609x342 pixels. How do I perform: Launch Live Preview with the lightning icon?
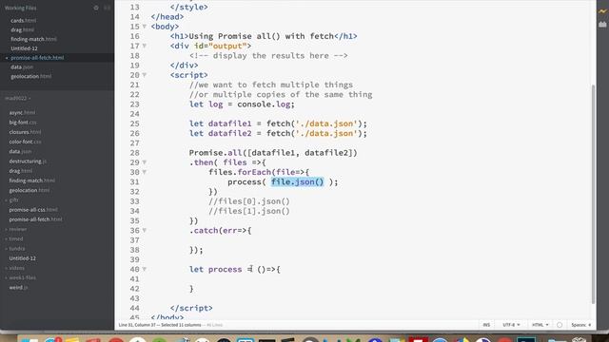pyautogui.click(x=602, y=11)
